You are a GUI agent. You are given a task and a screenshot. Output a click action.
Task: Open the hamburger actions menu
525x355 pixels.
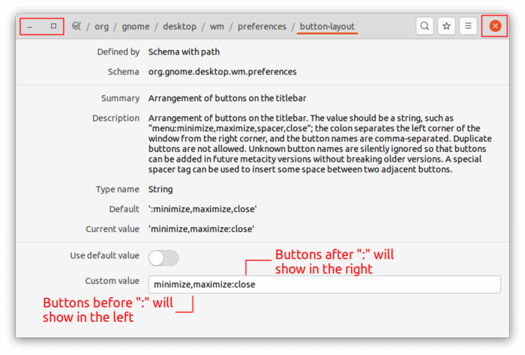tap(468, 26)
